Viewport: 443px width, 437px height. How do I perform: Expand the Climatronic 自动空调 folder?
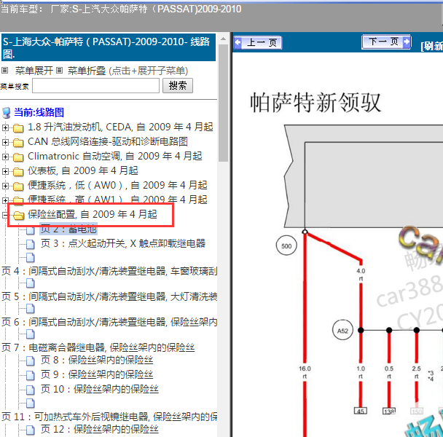click(x=5, y=157)
